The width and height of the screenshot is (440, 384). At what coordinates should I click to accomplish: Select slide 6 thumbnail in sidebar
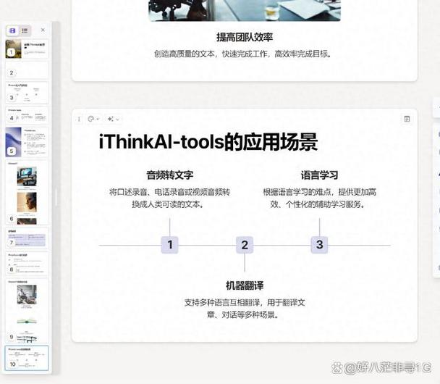[x=27, y=193]
